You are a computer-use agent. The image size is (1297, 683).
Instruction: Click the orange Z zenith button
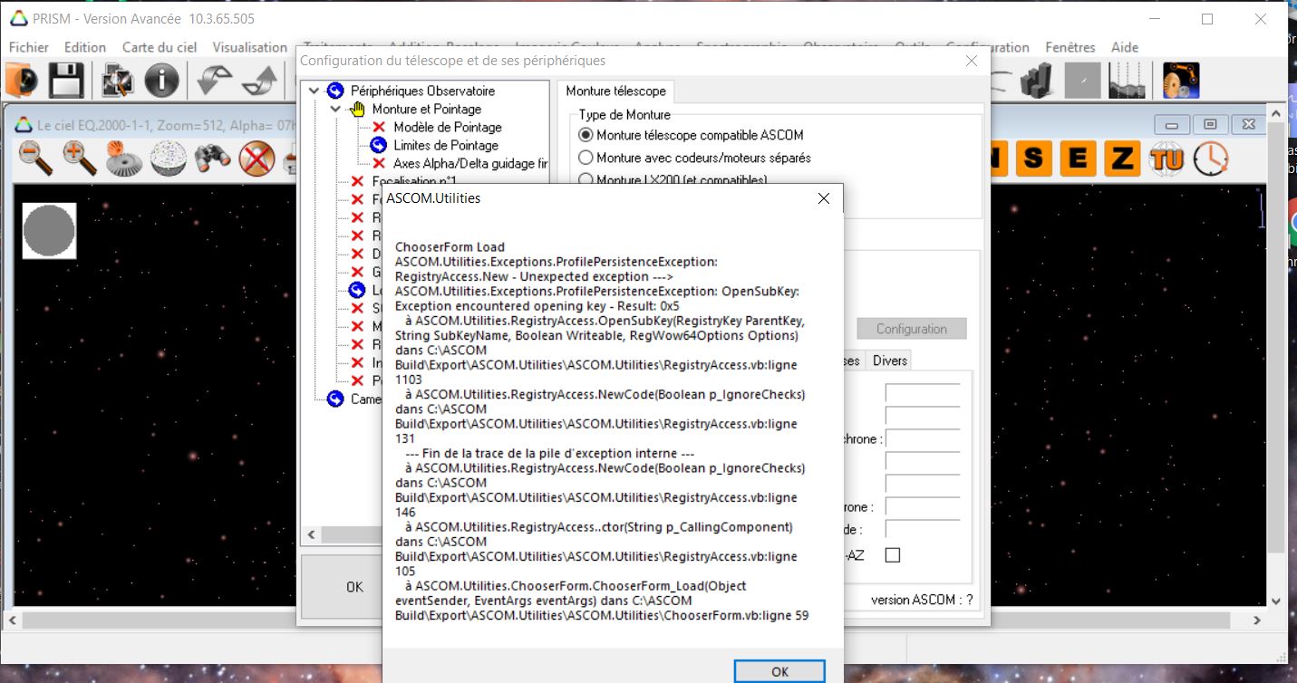tap(1121, 159)
